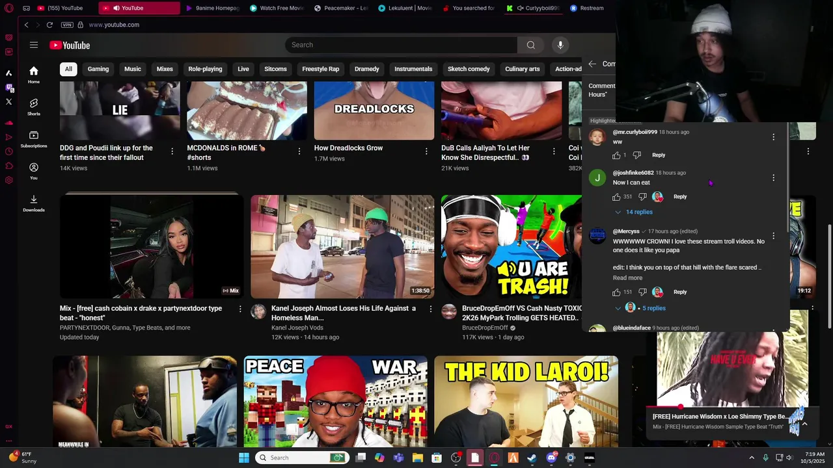The image size is (833, 468).
Task: Click the search magnifier button
Action: [531, 45]
